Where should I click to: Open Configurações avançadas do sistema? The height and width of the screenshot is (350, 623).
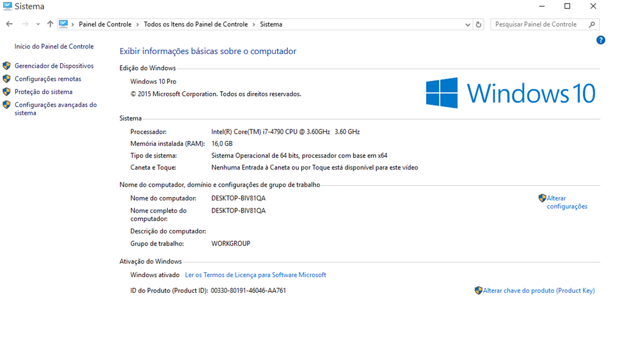pyautogui.click(x=55, y=109)
